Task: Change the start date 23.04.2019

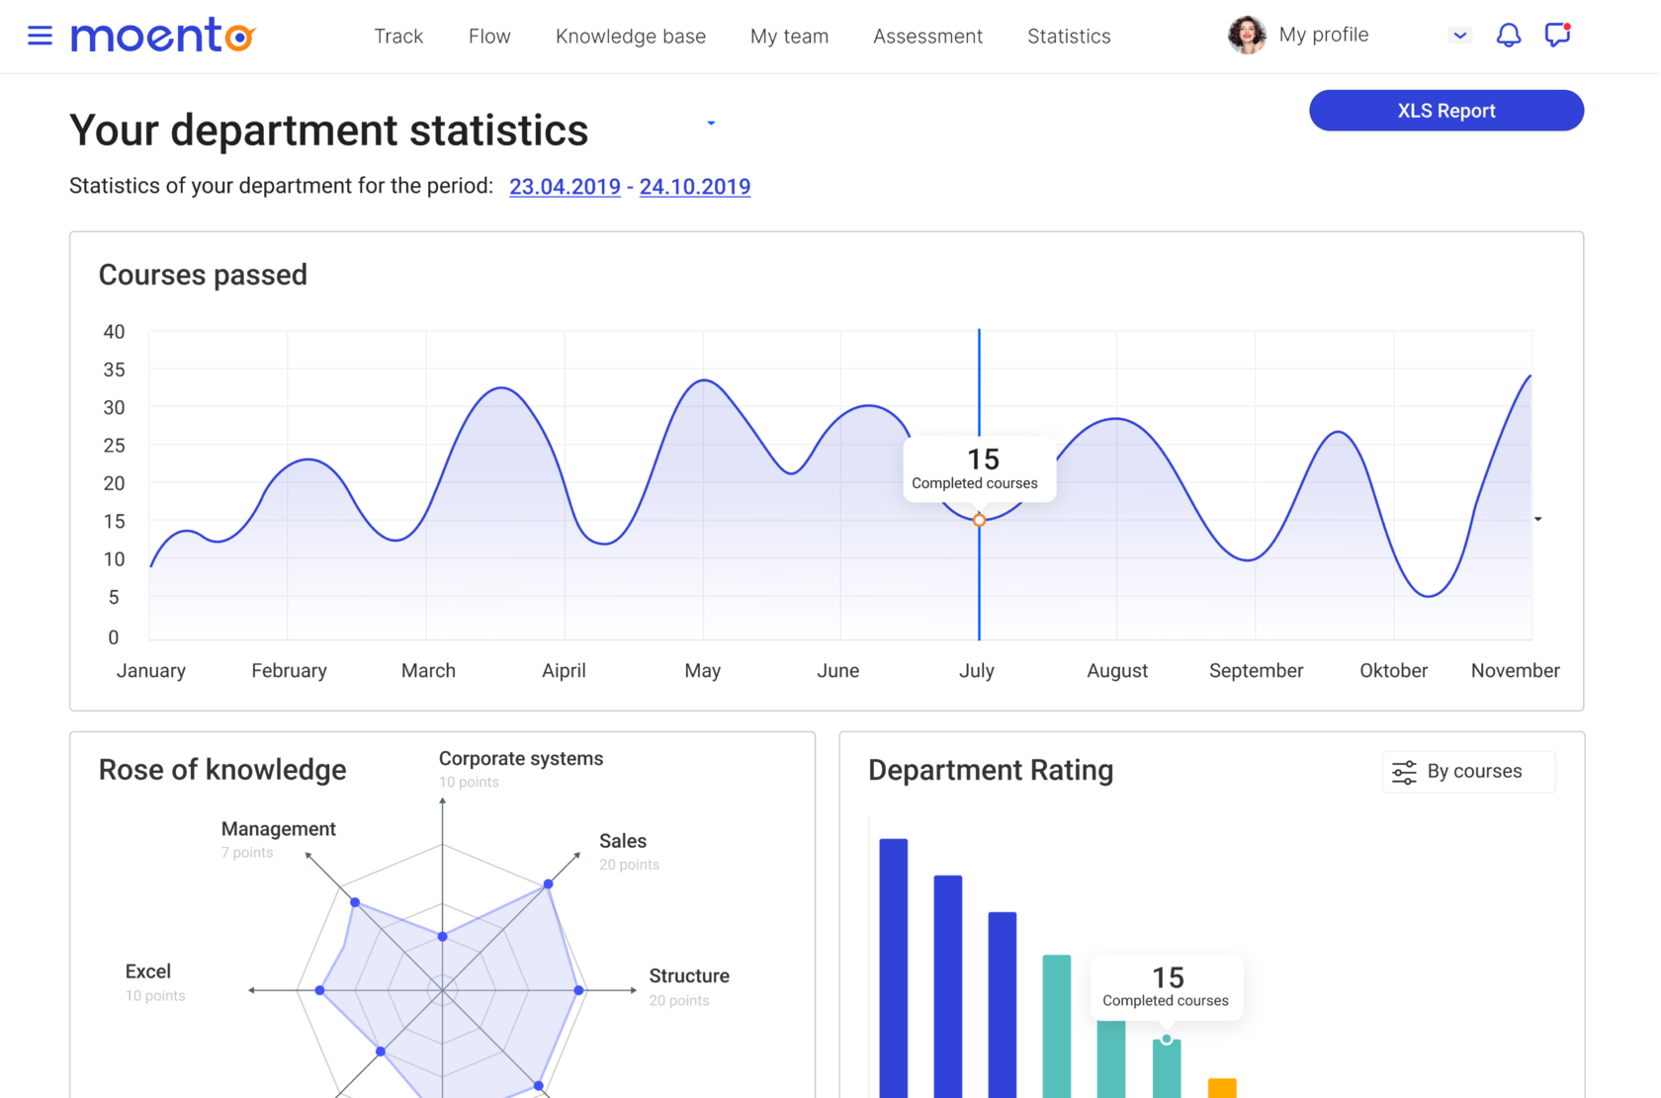Action: (x=565, y=187)
